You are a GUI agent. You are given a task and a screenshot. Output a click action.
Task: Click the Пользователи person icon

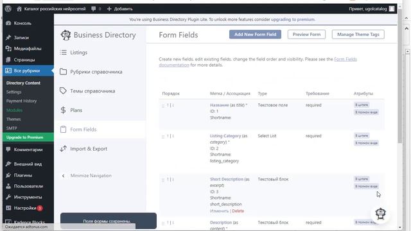[8, 186]
